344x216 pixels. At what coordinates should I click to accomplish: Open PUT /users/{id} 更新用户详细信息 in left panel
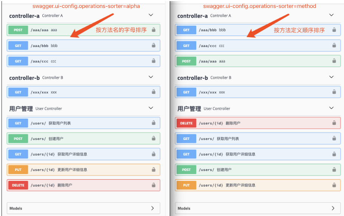point(84,170)
